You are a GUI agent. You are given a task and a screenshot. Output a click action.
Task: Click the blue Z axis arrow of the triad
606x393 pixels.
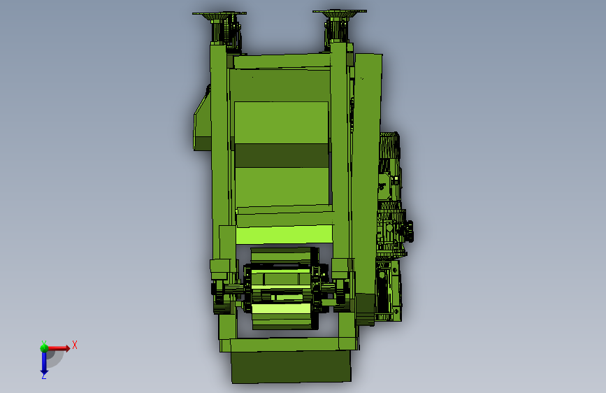[44, 363]
